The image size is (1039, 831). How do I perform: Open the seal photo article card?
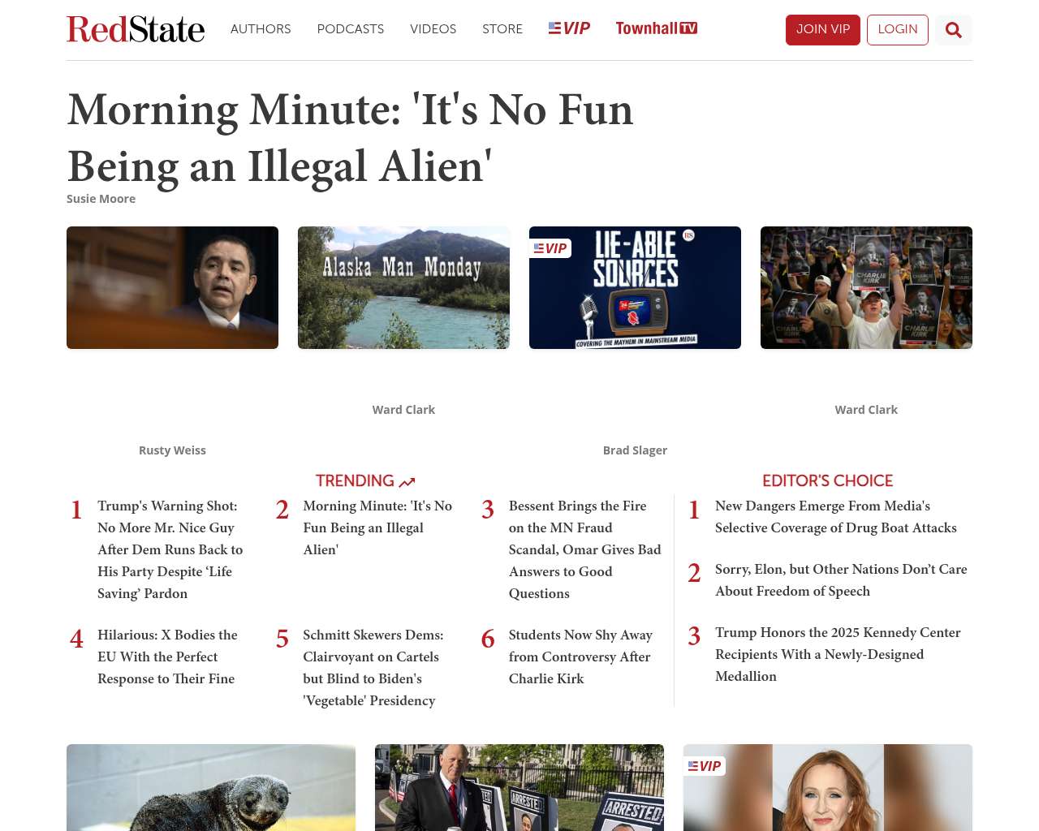211,787
